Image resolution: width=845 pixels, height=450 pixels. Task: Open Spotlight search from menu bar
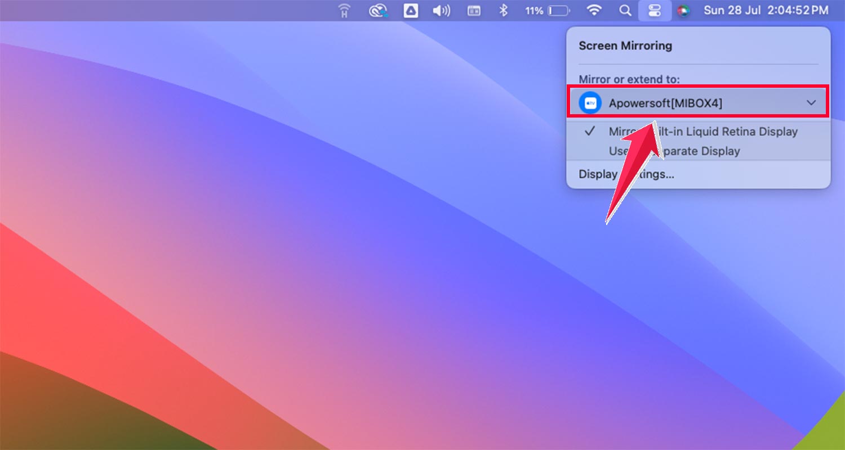coord(625,10)
